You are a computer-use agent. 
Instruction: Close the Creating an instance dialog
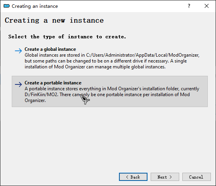pos(207,6)
